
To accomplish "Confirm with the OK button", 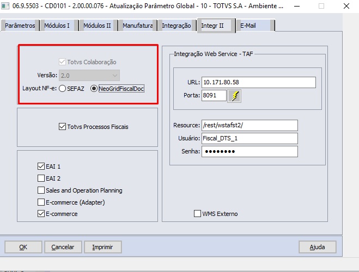I will 23,247.
